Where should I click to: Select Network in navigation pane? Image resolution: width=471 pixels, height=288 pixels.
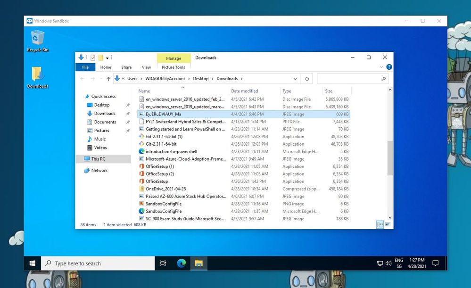99,170
